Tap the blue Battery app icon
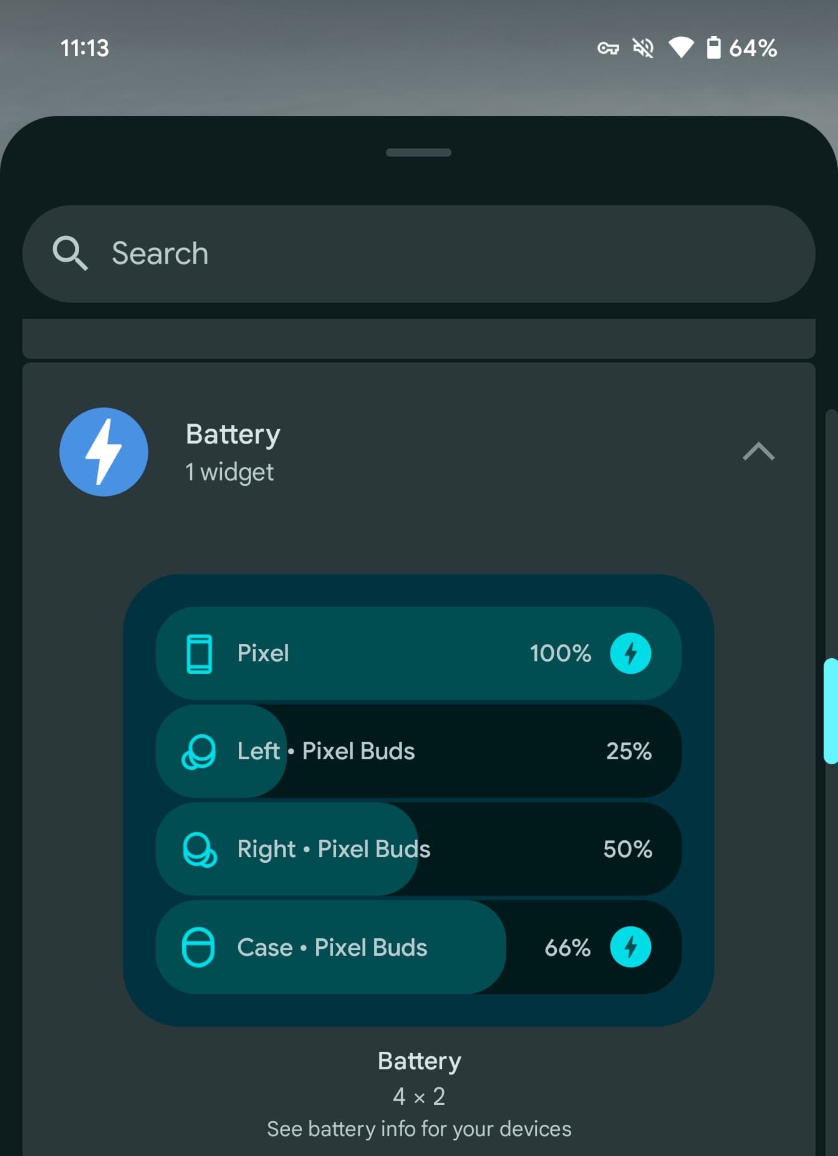This screenshot has width=838, height=1156. [104, 452]
